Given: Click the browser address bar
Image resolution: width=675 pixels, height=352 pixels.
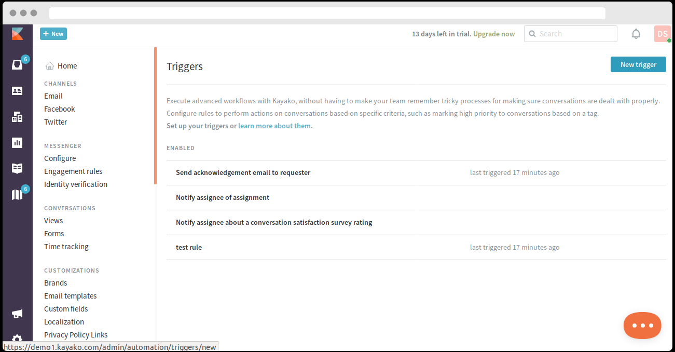Looking at the screenshot, I should pyautogui.click(x=327, y=13).
